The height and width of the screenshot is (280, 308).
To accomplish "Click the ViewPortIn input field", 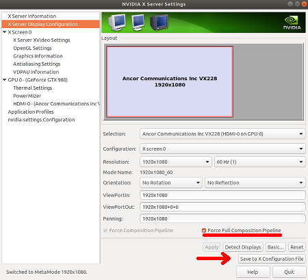I will 222,195.
